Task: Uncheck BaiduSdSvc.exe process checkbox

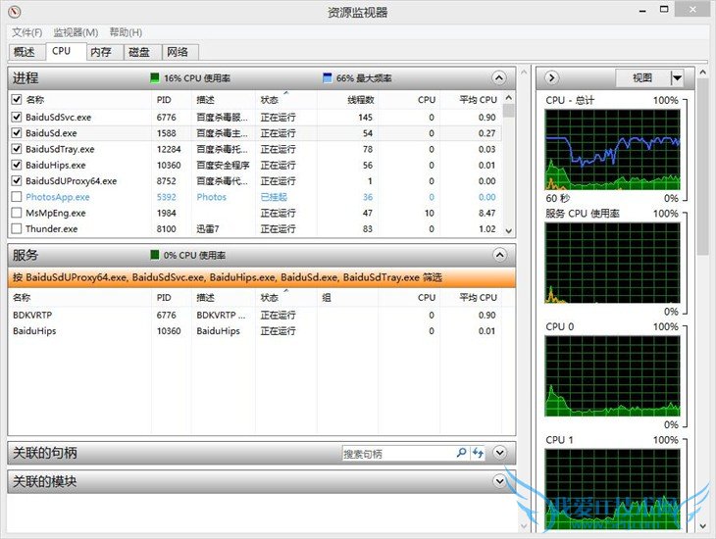Action: tap(17, 117)
